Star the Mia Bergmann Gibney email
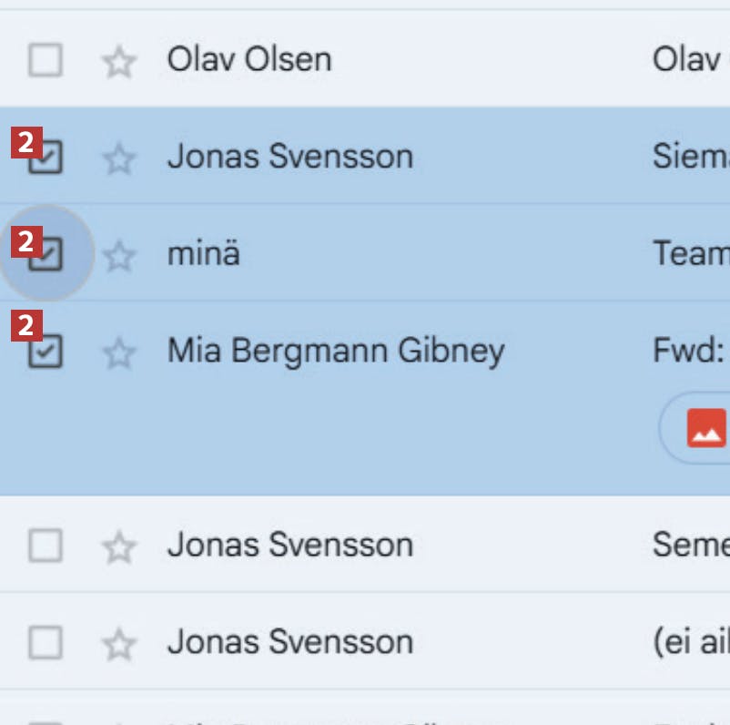This screenshot has width=730, height=725. coord(118,353)
